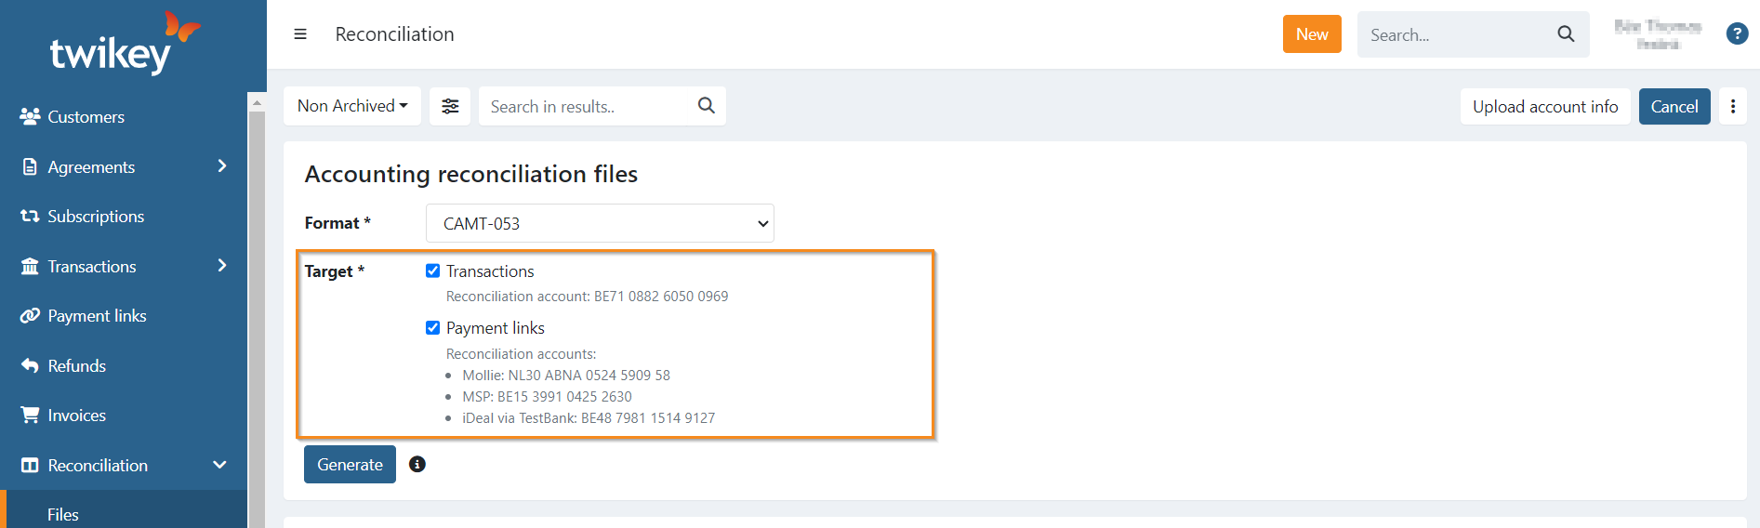Click the info icon beside Generate

tap(417, 464)
